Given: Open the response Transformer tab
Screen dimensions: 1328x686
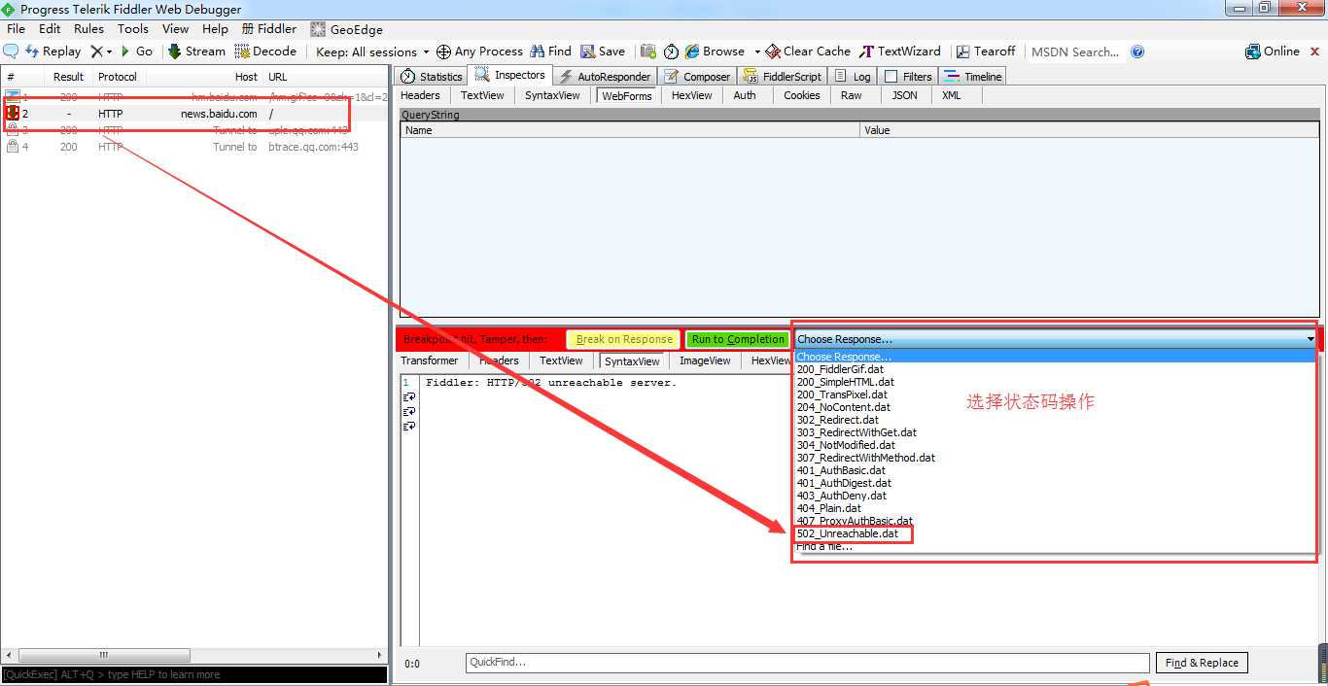Looking at the screenshot, I should click(x=429, y=360).
